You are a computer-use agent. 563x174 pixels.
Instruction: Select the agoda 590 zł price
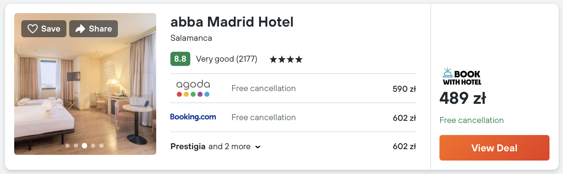coord(404,89)
